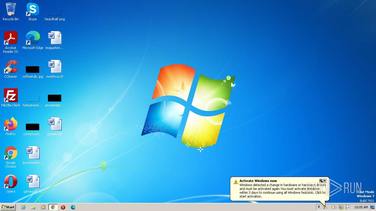Select ppteen.rtf document icon
376x211 pixels.
pyautogui.click(x=55, y=127)
